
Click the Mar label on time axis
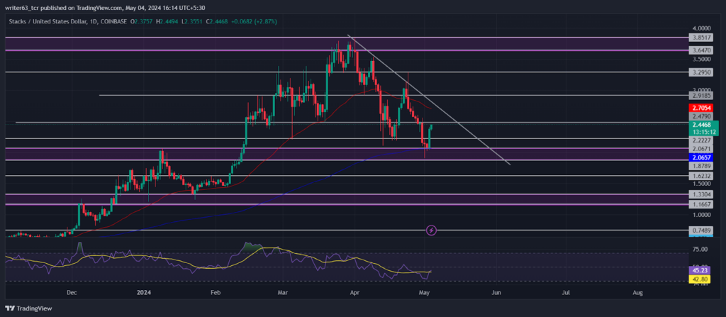[x=282, y=293]
